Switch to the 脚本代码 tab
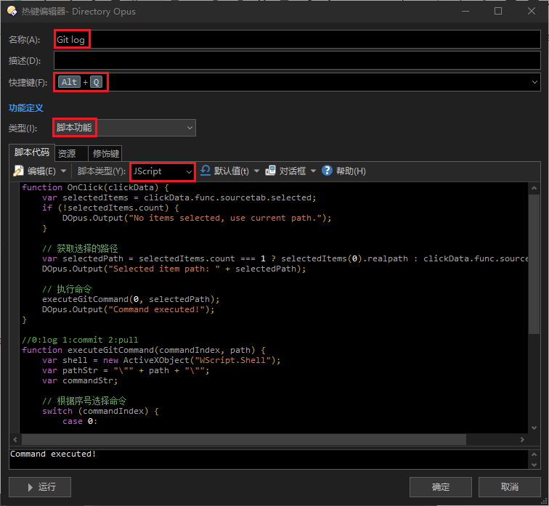 32,152
